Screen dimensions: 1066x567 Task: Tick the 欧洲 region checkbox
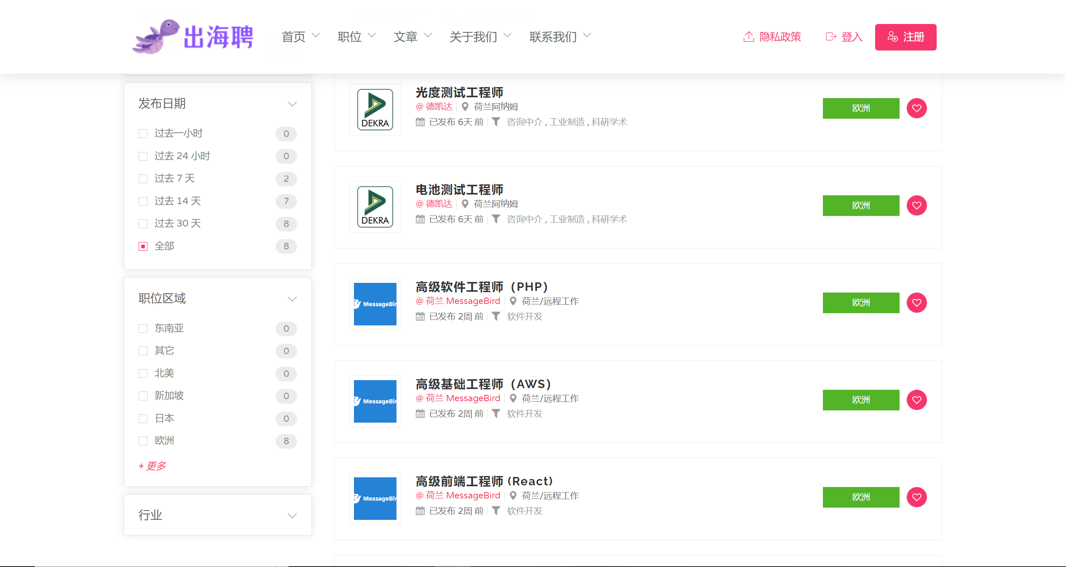[x=143, y=441]
